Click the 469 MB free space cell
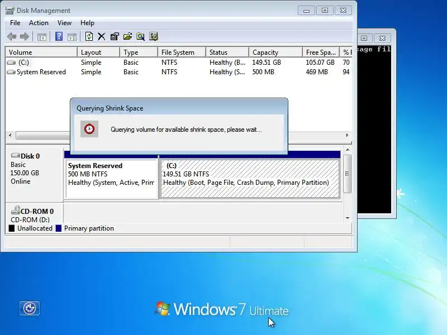Screen dimensions: 447x335 (317, 72)
